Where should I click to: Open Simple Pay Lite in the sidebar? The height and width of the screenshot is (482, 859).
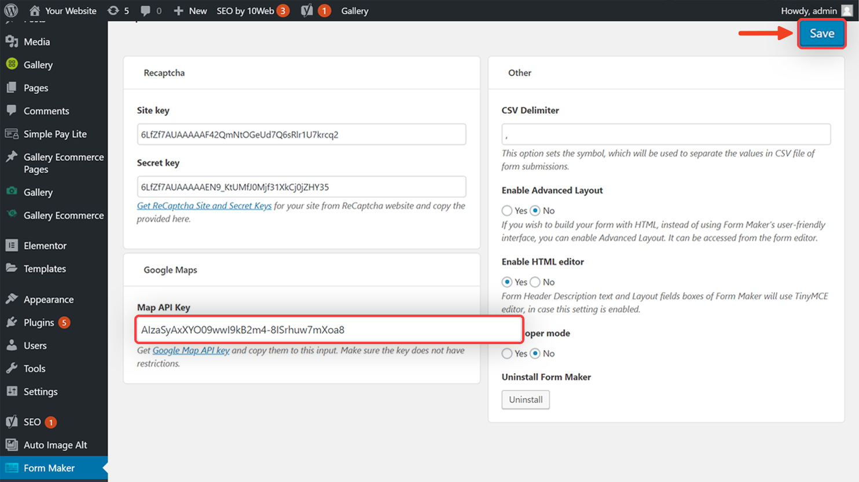click(x=54, y=134)
